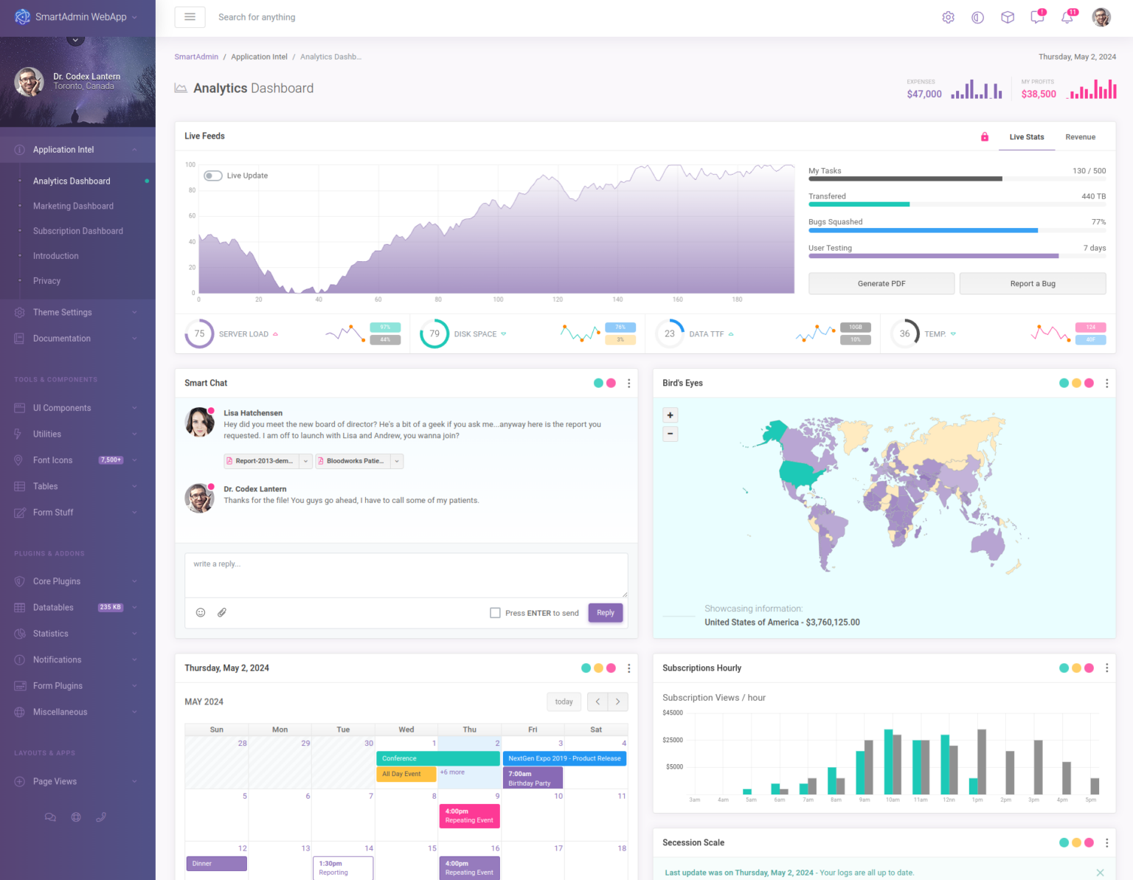This screenshot has width=1133, height=880.
Task: Open the emoji picker in Smart Chat
Action: [201, 612]
